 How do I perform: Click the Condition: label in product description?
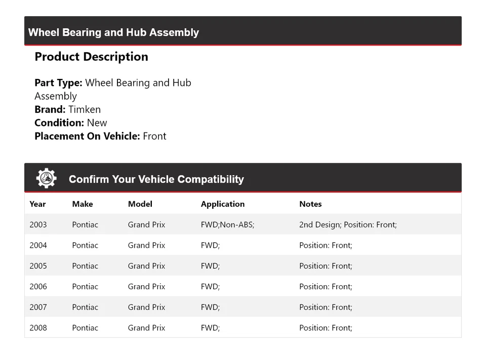[59, 123]
